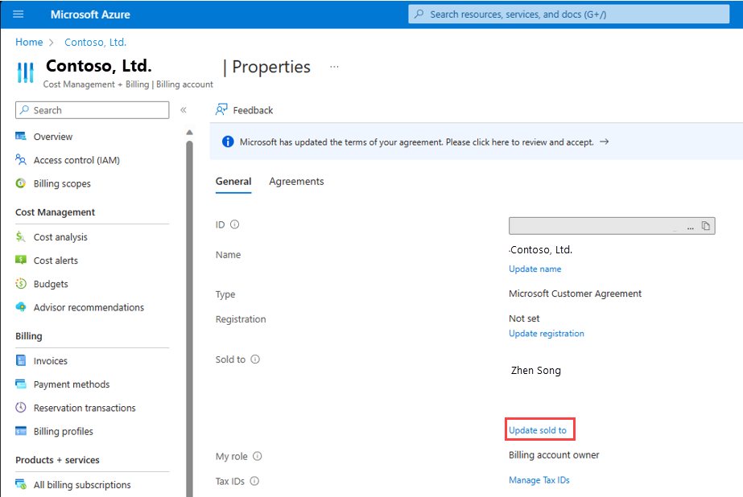The width and height of the screenshot is (743, 497).
Task: Click the info icon next to Sold to
Action: [x=255, y=359]
